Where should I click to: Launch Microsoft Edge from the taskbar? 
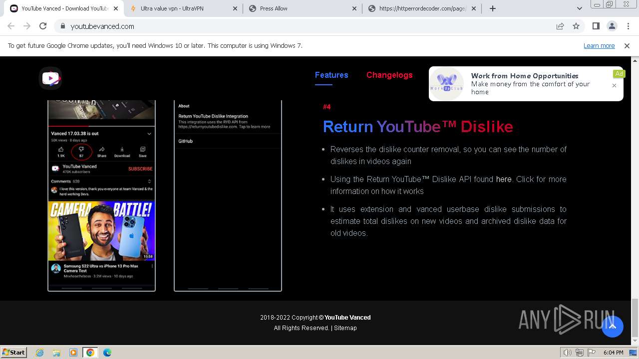(107, 353)
